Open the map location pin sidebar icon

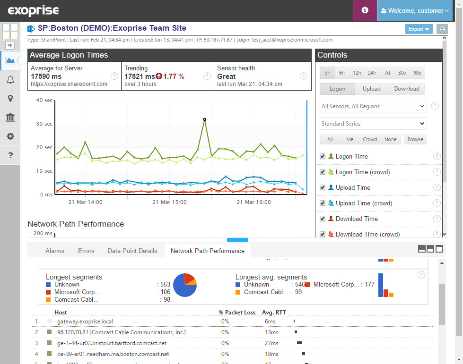pos(10,99)
